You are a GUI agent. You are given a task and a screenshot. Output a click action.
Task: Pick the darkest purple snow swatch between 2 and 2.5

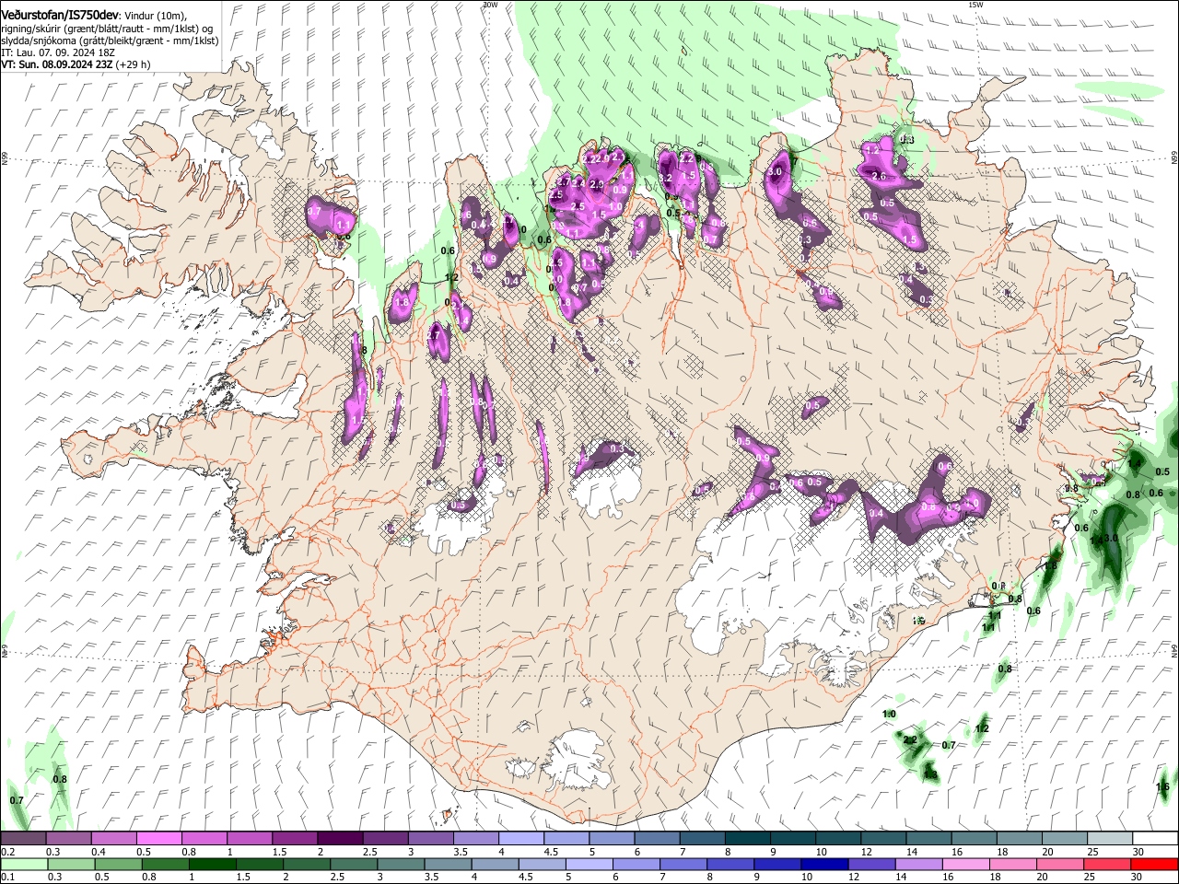[339, 839]
